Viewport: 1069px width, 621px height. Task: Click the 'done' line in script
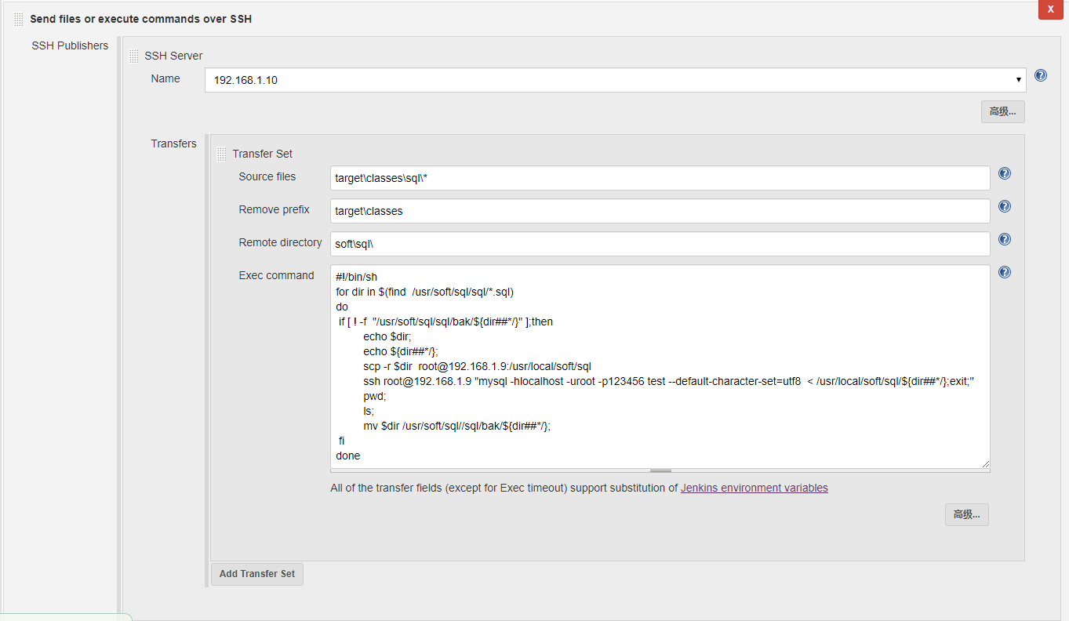tap(348, 456)
